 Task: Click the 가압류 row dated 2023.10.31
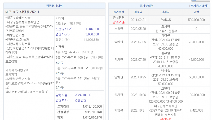click(118, 110)
